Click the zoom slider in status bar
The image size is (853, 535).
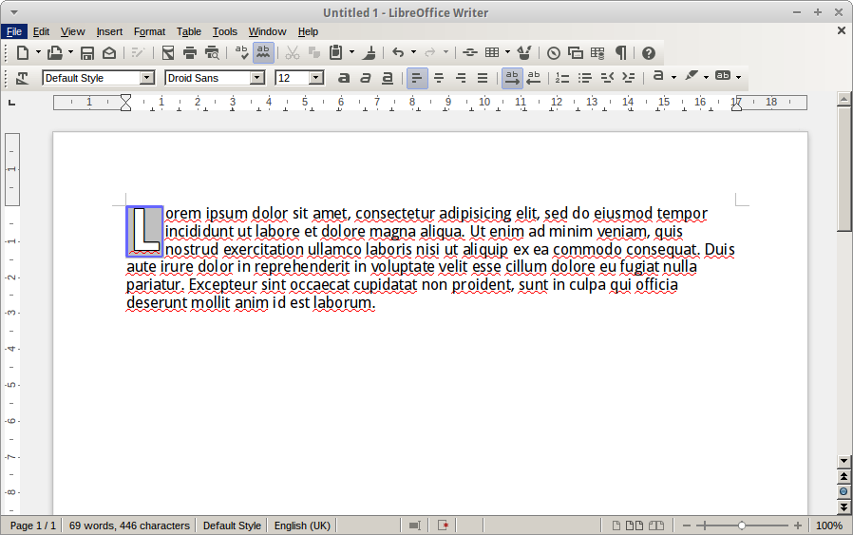[742, 525]
